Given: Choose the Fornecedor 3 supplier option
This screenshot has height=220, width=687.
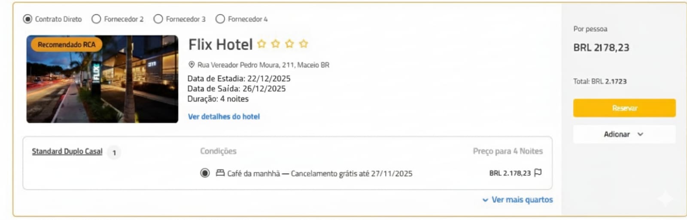Looking at the screenshot, I should pos(158,19).
